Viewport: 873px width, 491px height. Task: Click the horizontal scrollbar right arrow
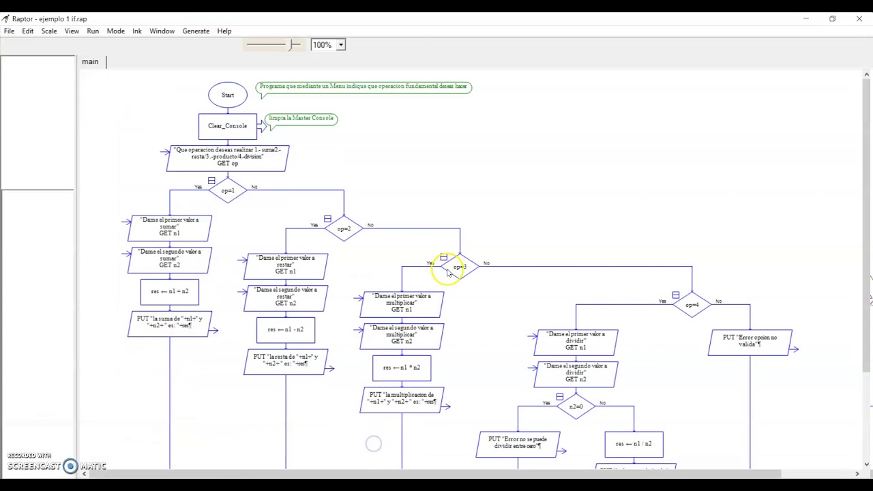pyautogui.click(x=857, y=473)
